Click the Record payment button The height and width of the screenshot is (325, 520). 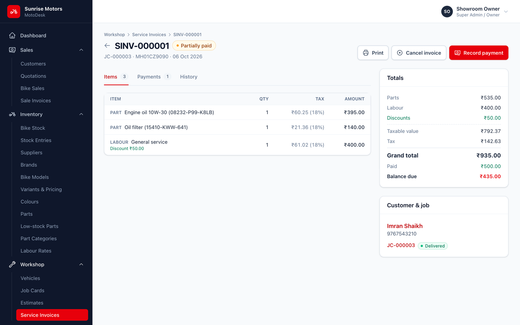479,53
